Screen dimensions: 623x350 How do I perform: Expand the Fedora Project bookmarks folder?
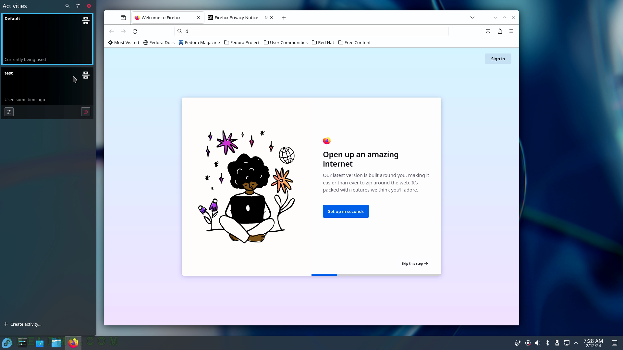click(x=242, y=42)
